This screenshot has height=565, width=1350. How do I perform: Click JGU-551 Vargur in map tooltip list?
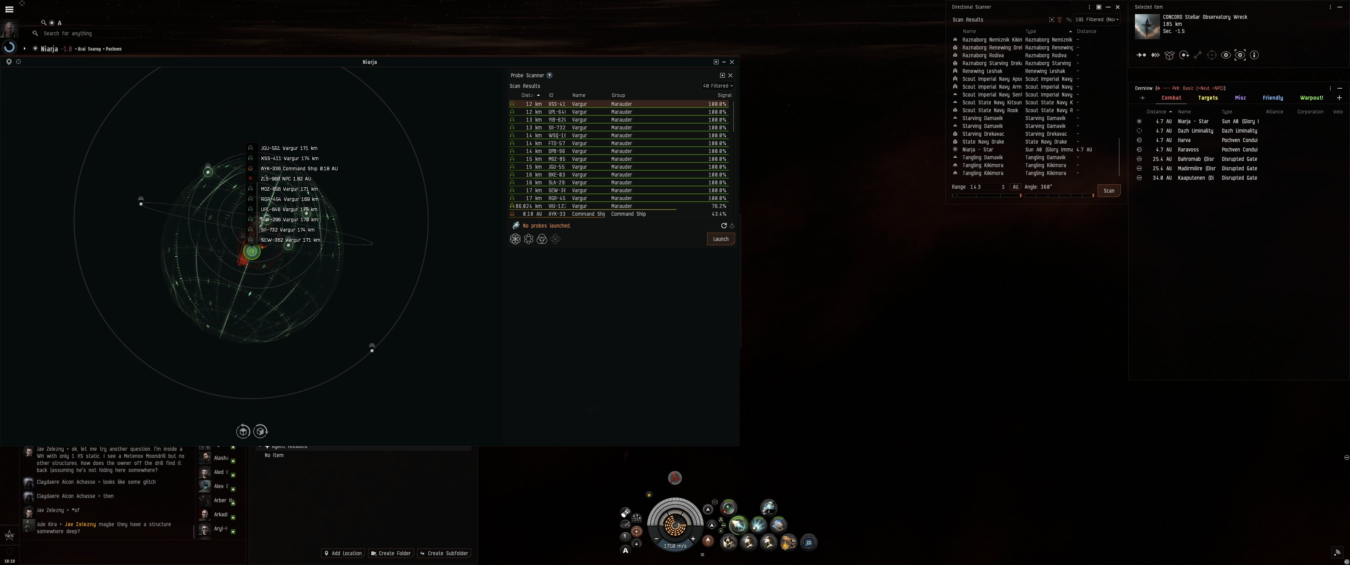[289, 148]
